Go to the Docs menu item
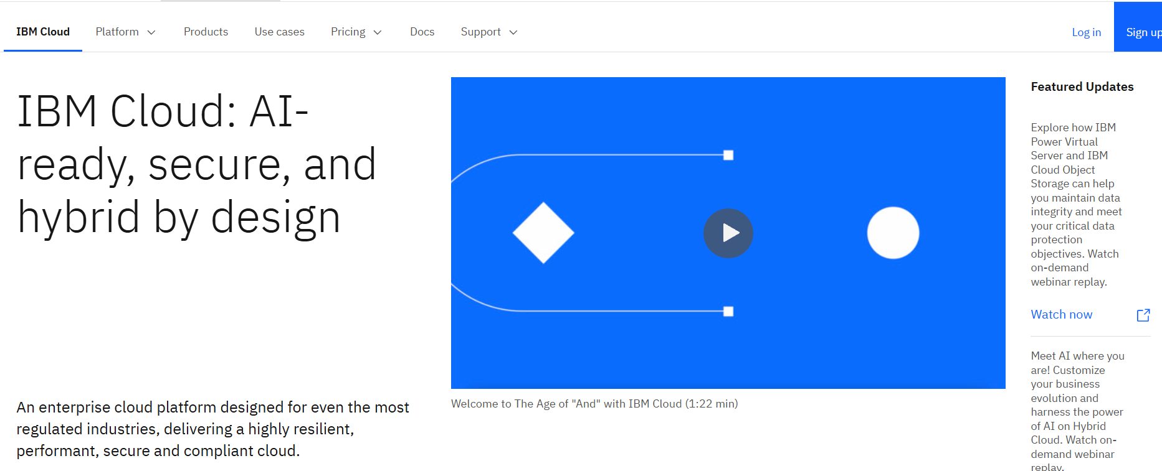Screen dimensions: 1162x471 422,32
